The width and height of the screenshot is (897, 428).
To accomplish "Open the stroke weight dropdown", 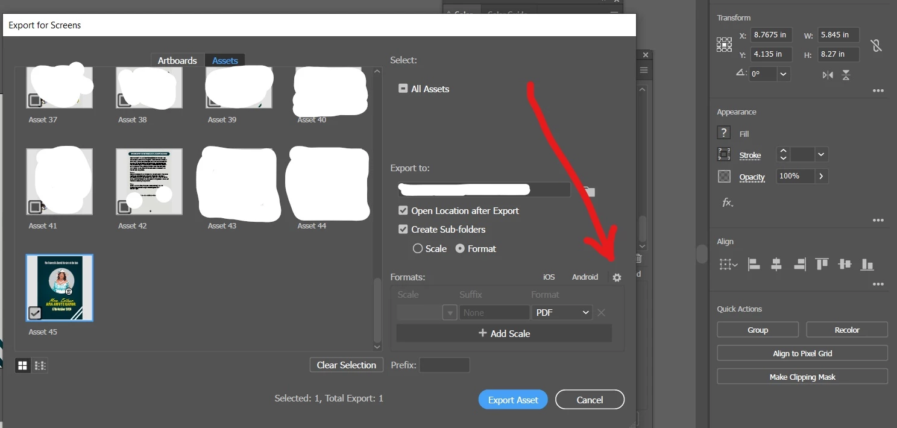I will (821, 155).
